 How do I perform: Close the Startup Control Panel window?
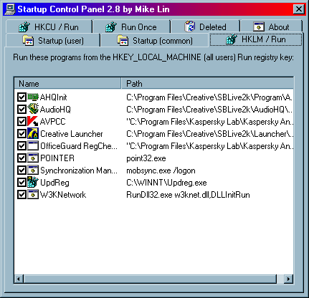coord(299,9)
